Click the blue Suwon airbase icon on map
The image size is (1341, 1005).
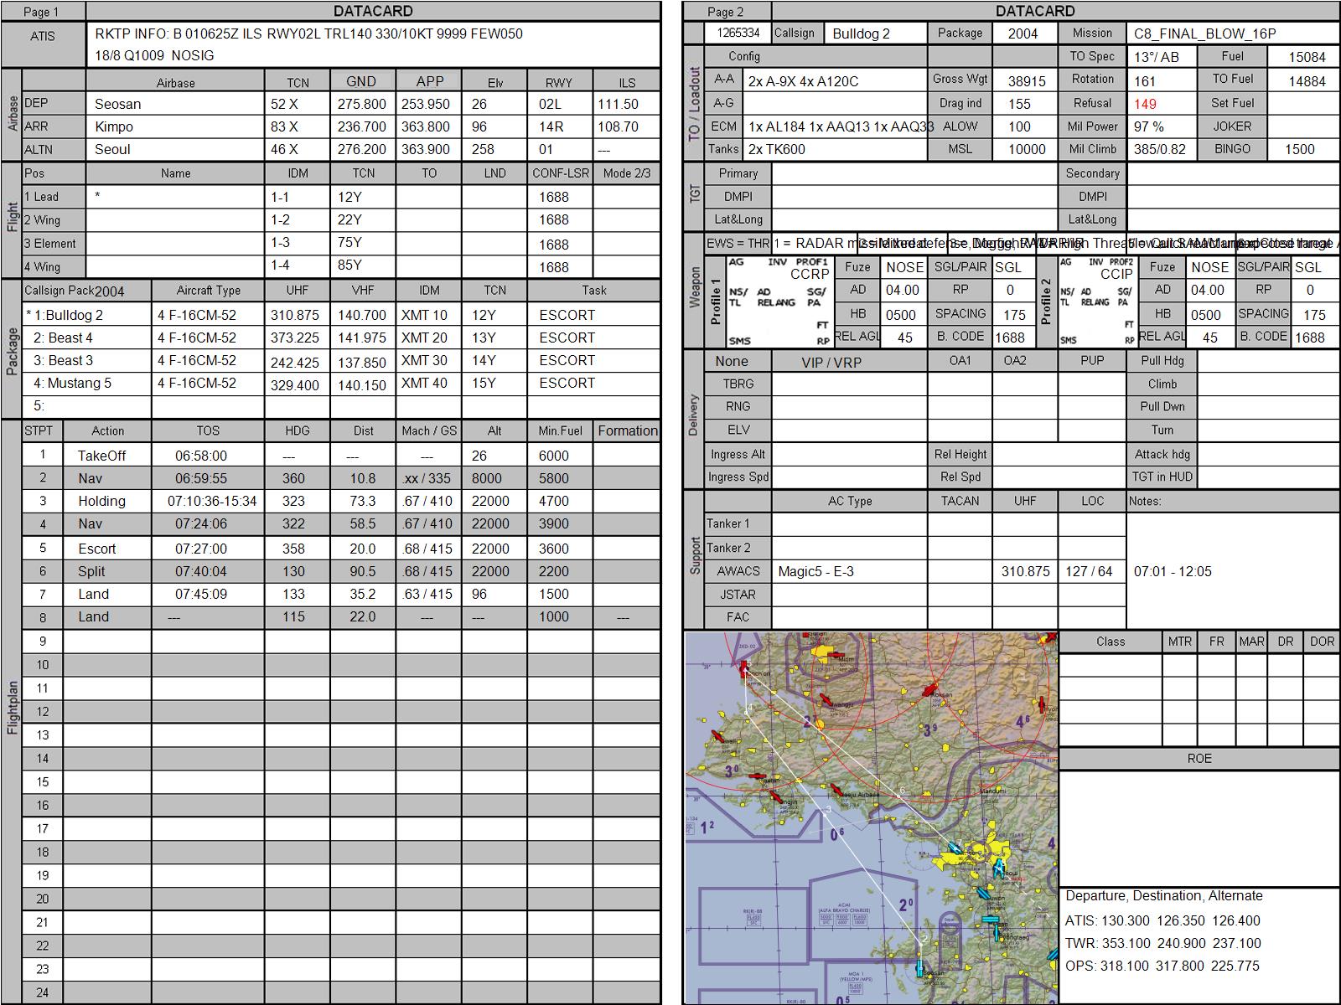coord(982,894)
